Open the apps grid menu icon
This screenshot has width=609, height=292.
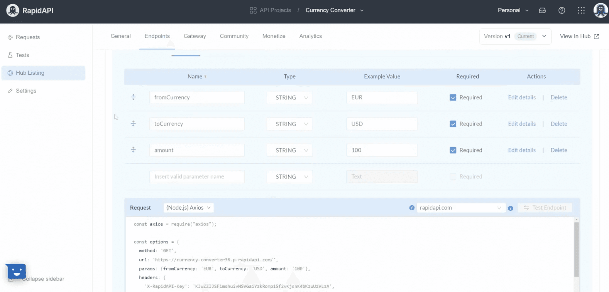tap(581, 10)
